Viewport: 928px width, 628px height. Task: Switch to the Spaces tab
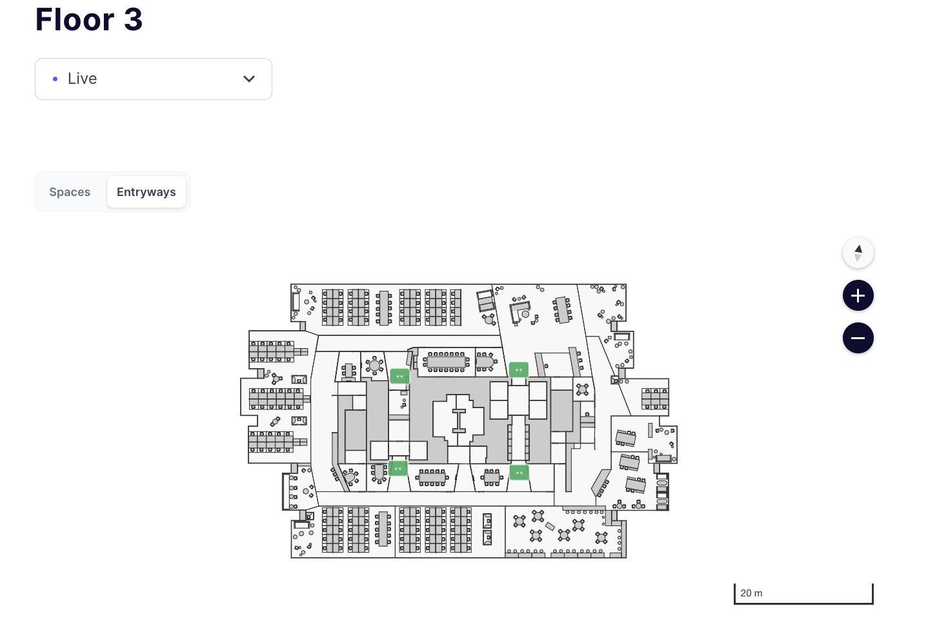(70, 192)
